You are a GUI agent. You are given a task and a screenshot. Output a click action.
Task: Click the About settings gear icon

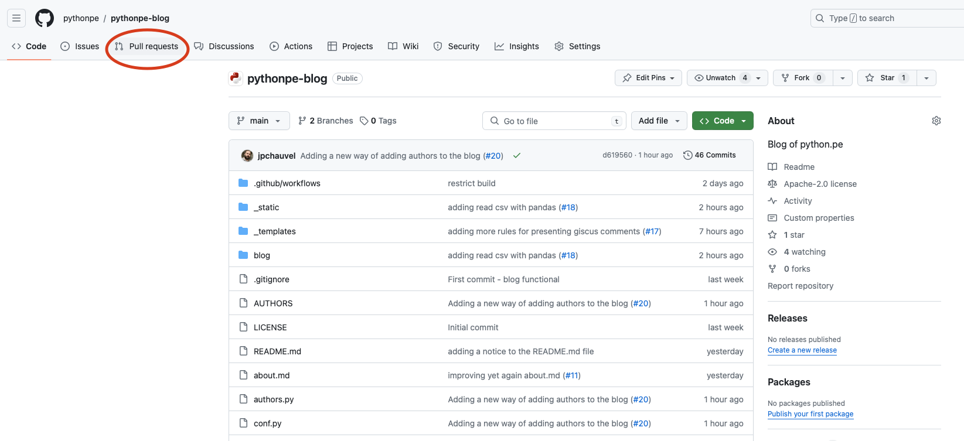[936, 121]
